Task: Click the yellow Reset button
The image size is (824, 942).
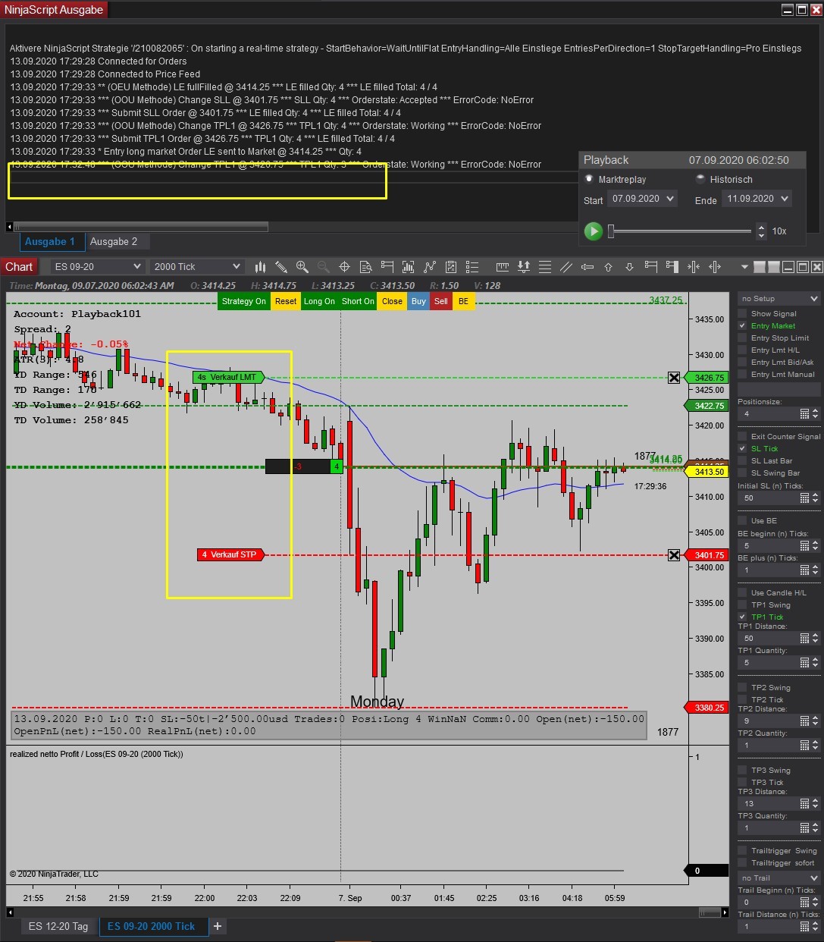Action: [x=286, y=301]
